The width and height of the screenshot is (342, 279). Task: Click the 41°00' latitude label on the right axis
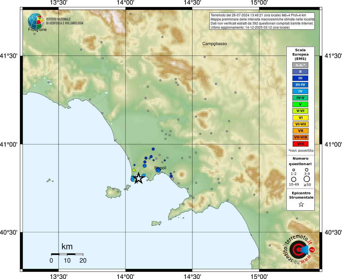pos(333,144)
